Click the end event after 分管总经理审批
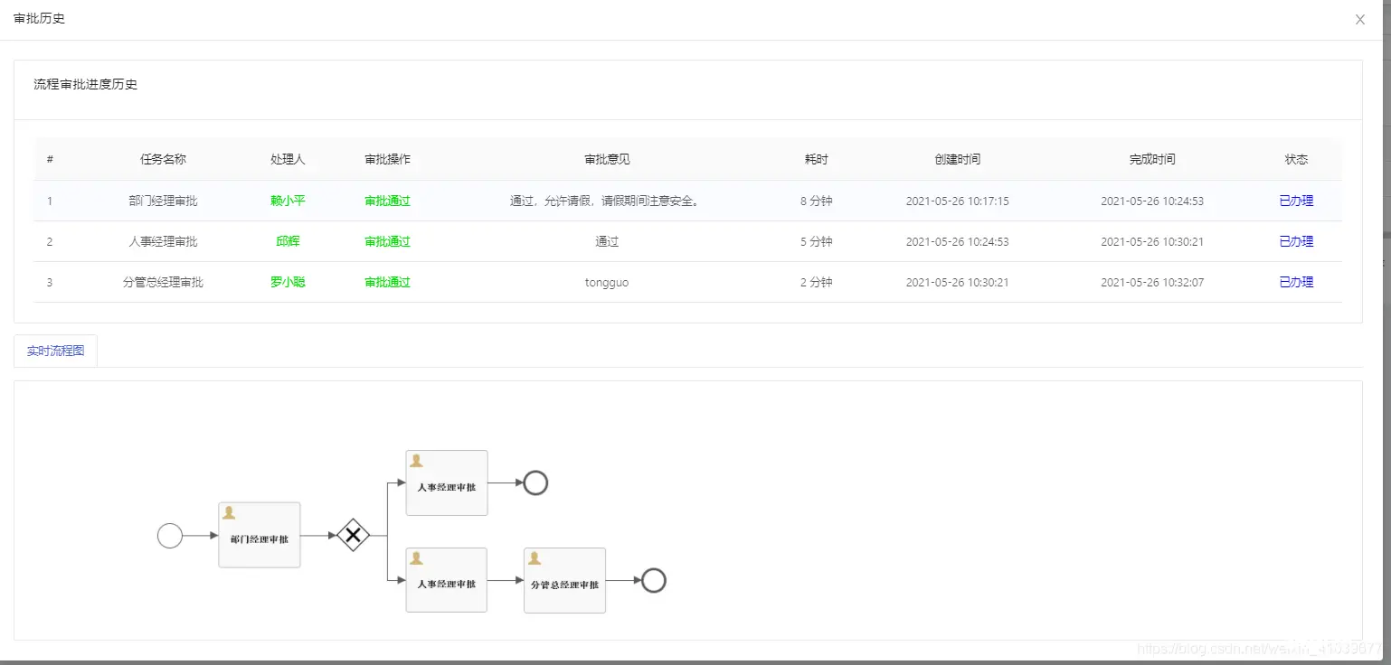Viewport: 1391px width, 665px height. (x=654, y=580)
